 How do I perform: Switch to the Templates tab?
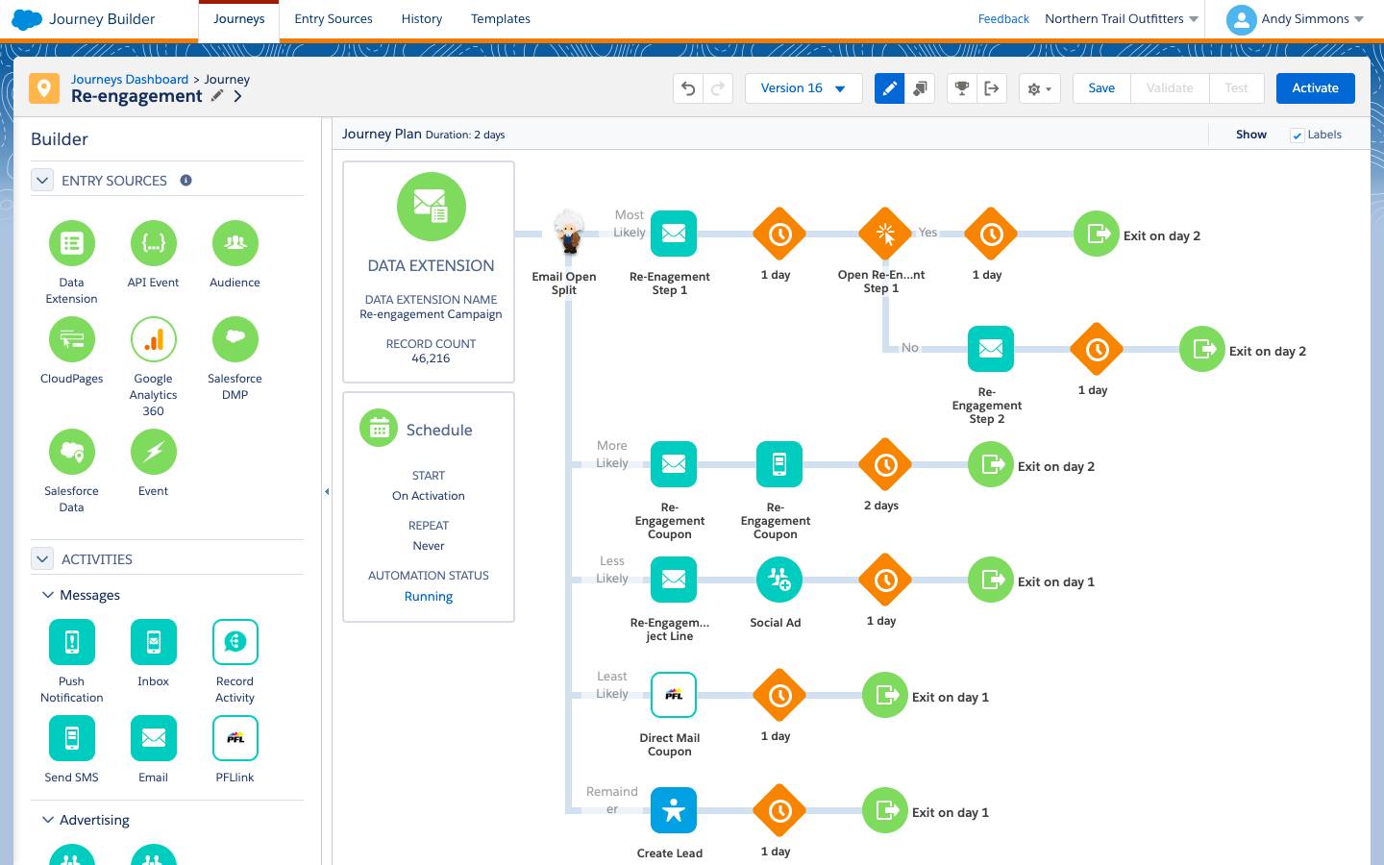click(x=501, y=19)
